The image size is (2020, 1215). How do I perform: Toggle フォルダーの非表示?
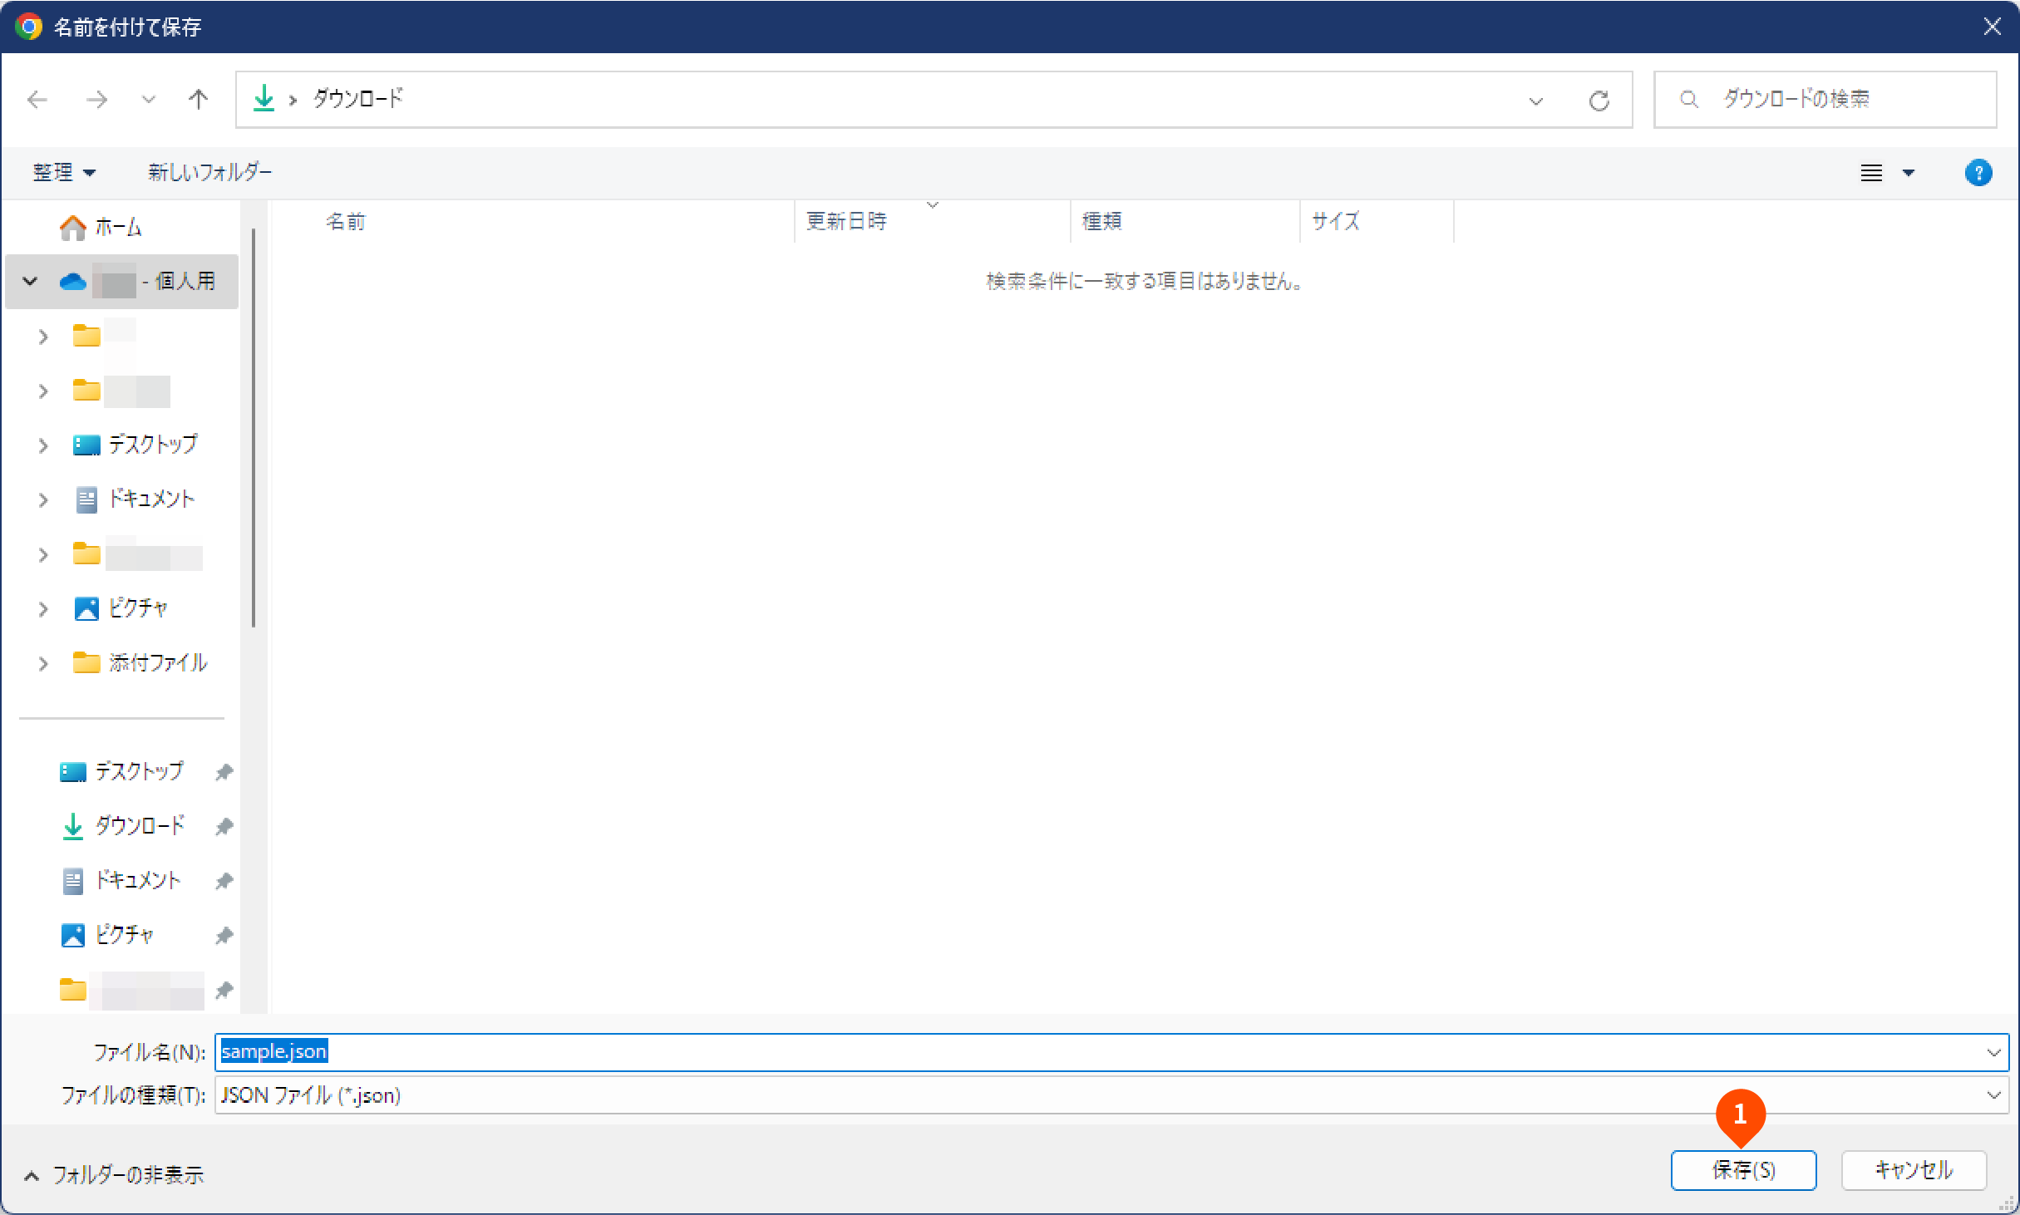(x=114, y=1175)
